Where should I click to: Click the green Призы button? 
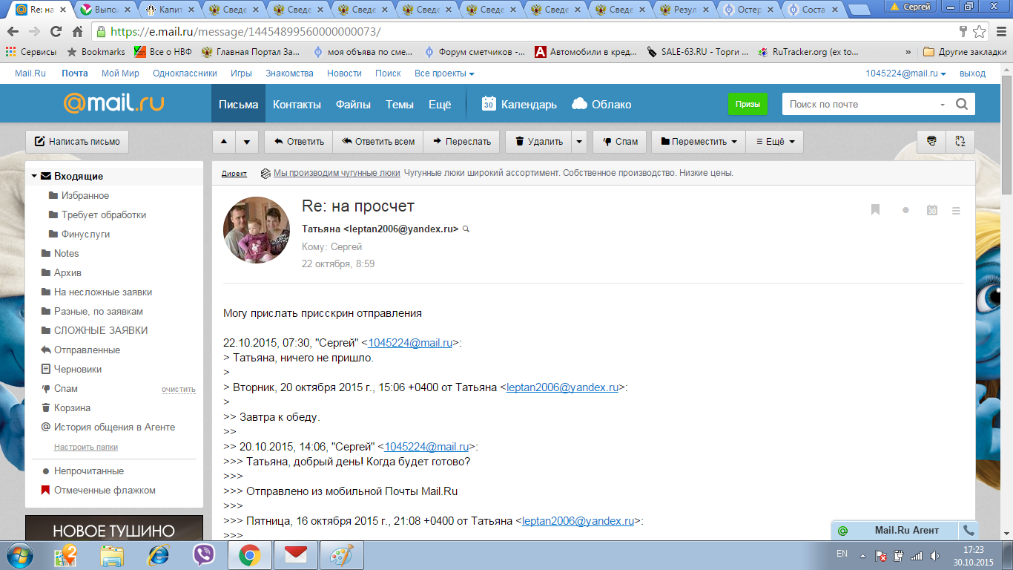click(x=748, y=104)
